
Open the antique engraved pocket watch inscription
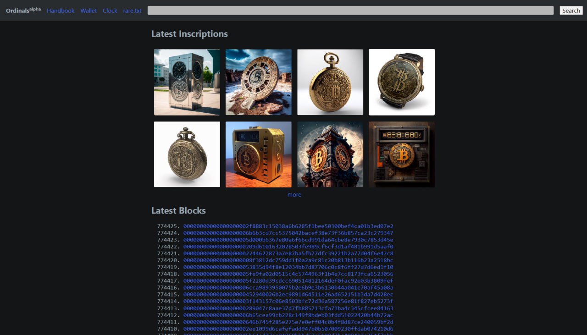click(x=187, y=154)
